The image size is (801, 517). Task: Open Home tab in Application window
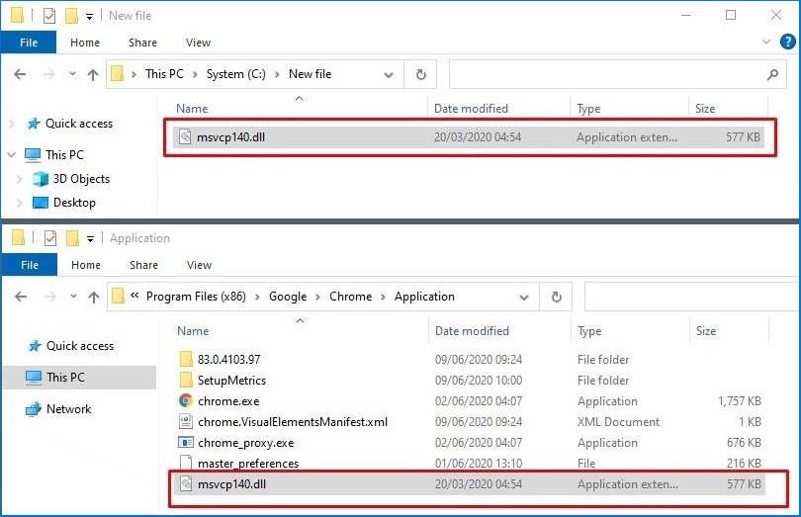coord(86,265)
